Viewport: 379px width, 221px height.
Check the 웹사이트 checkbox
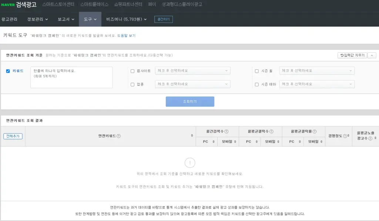click(x=133, y=71)
